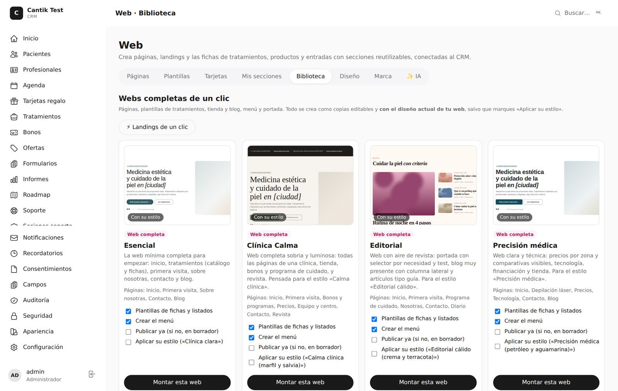Screen dimensions: 618x391
Task: Open the Roadmap map icon
Action: 14,195
